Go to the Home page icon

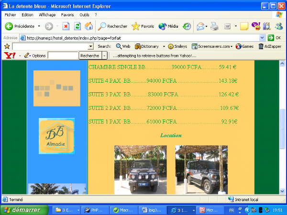point(88,26)
